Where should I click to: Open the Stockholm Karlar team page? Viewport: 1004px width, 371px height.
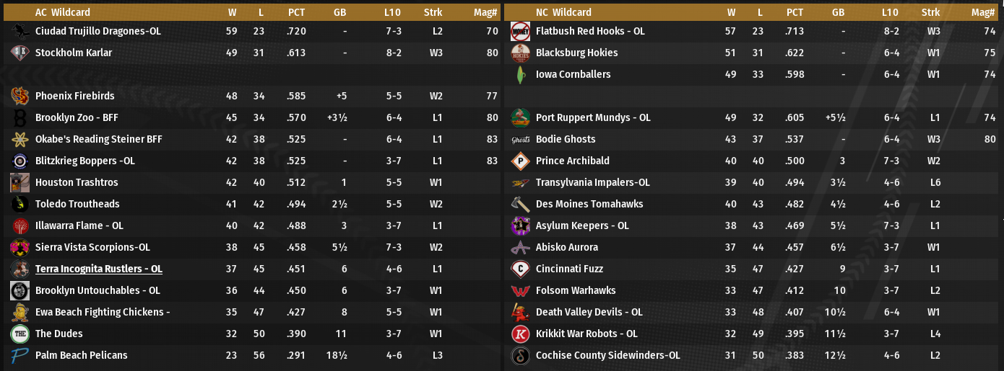coord(74,53)
